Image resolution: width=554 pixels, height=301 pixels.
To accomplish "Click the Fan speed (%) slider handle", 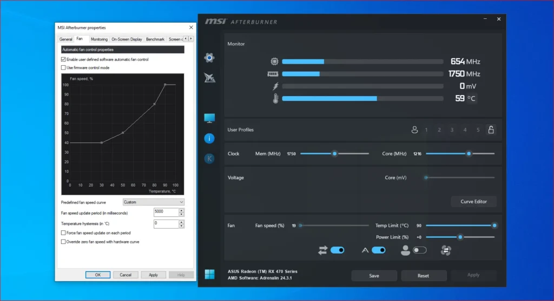I will click(x=300, y=225).
